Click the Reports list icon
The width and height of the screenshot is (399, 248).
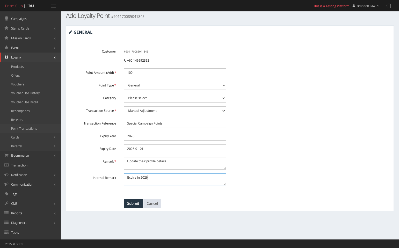6,213
